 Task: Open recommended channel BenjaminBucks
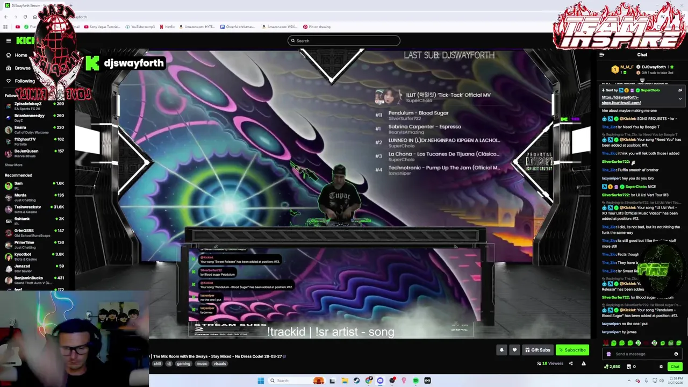(34, 280)
